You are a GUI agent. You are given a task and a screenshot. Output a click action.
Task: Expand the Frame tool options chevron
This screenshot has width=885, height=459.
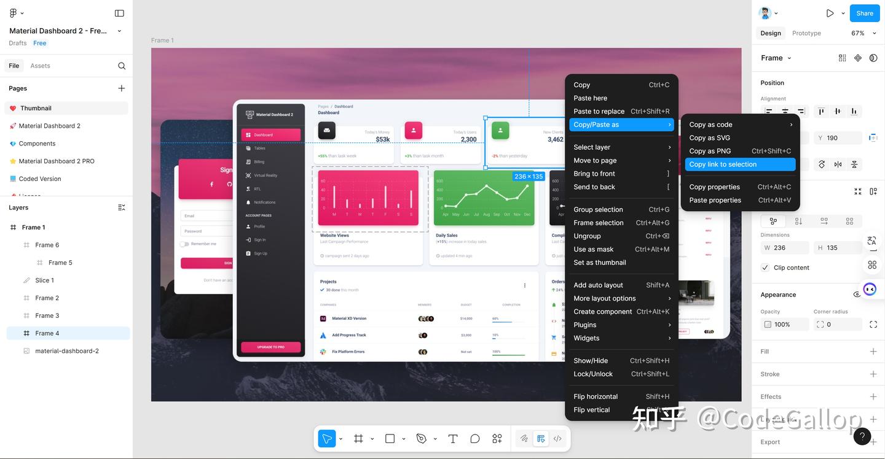coord(372,439)
